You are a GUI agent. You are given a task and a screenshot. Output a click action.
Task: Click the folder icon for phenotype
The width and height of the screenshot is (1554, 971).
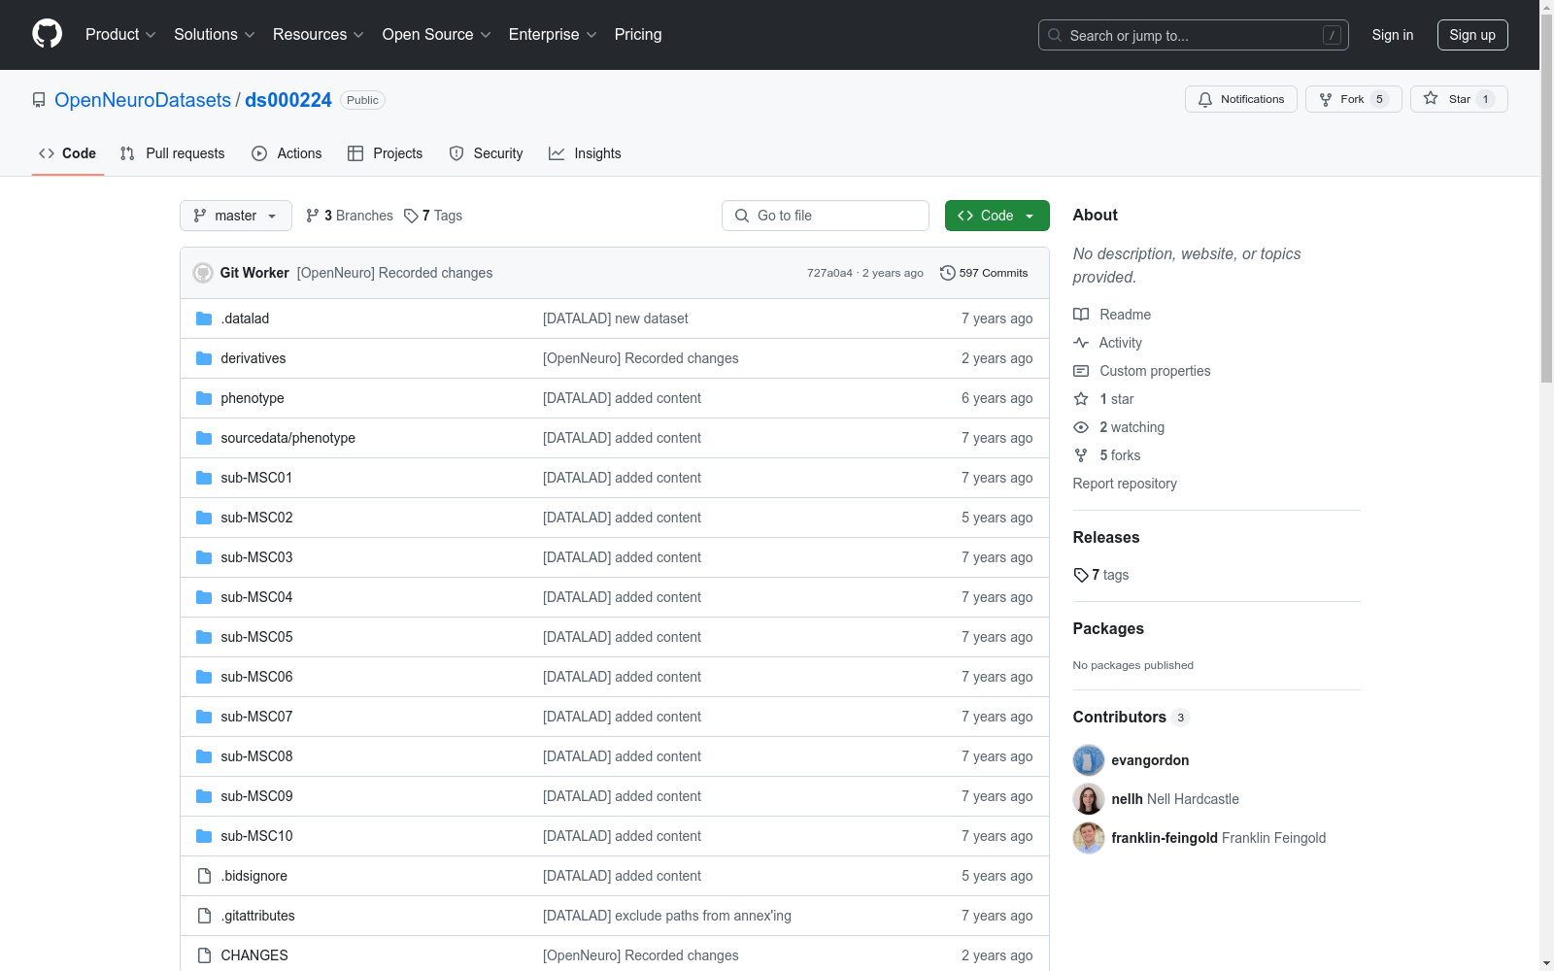tap(204, 398)
